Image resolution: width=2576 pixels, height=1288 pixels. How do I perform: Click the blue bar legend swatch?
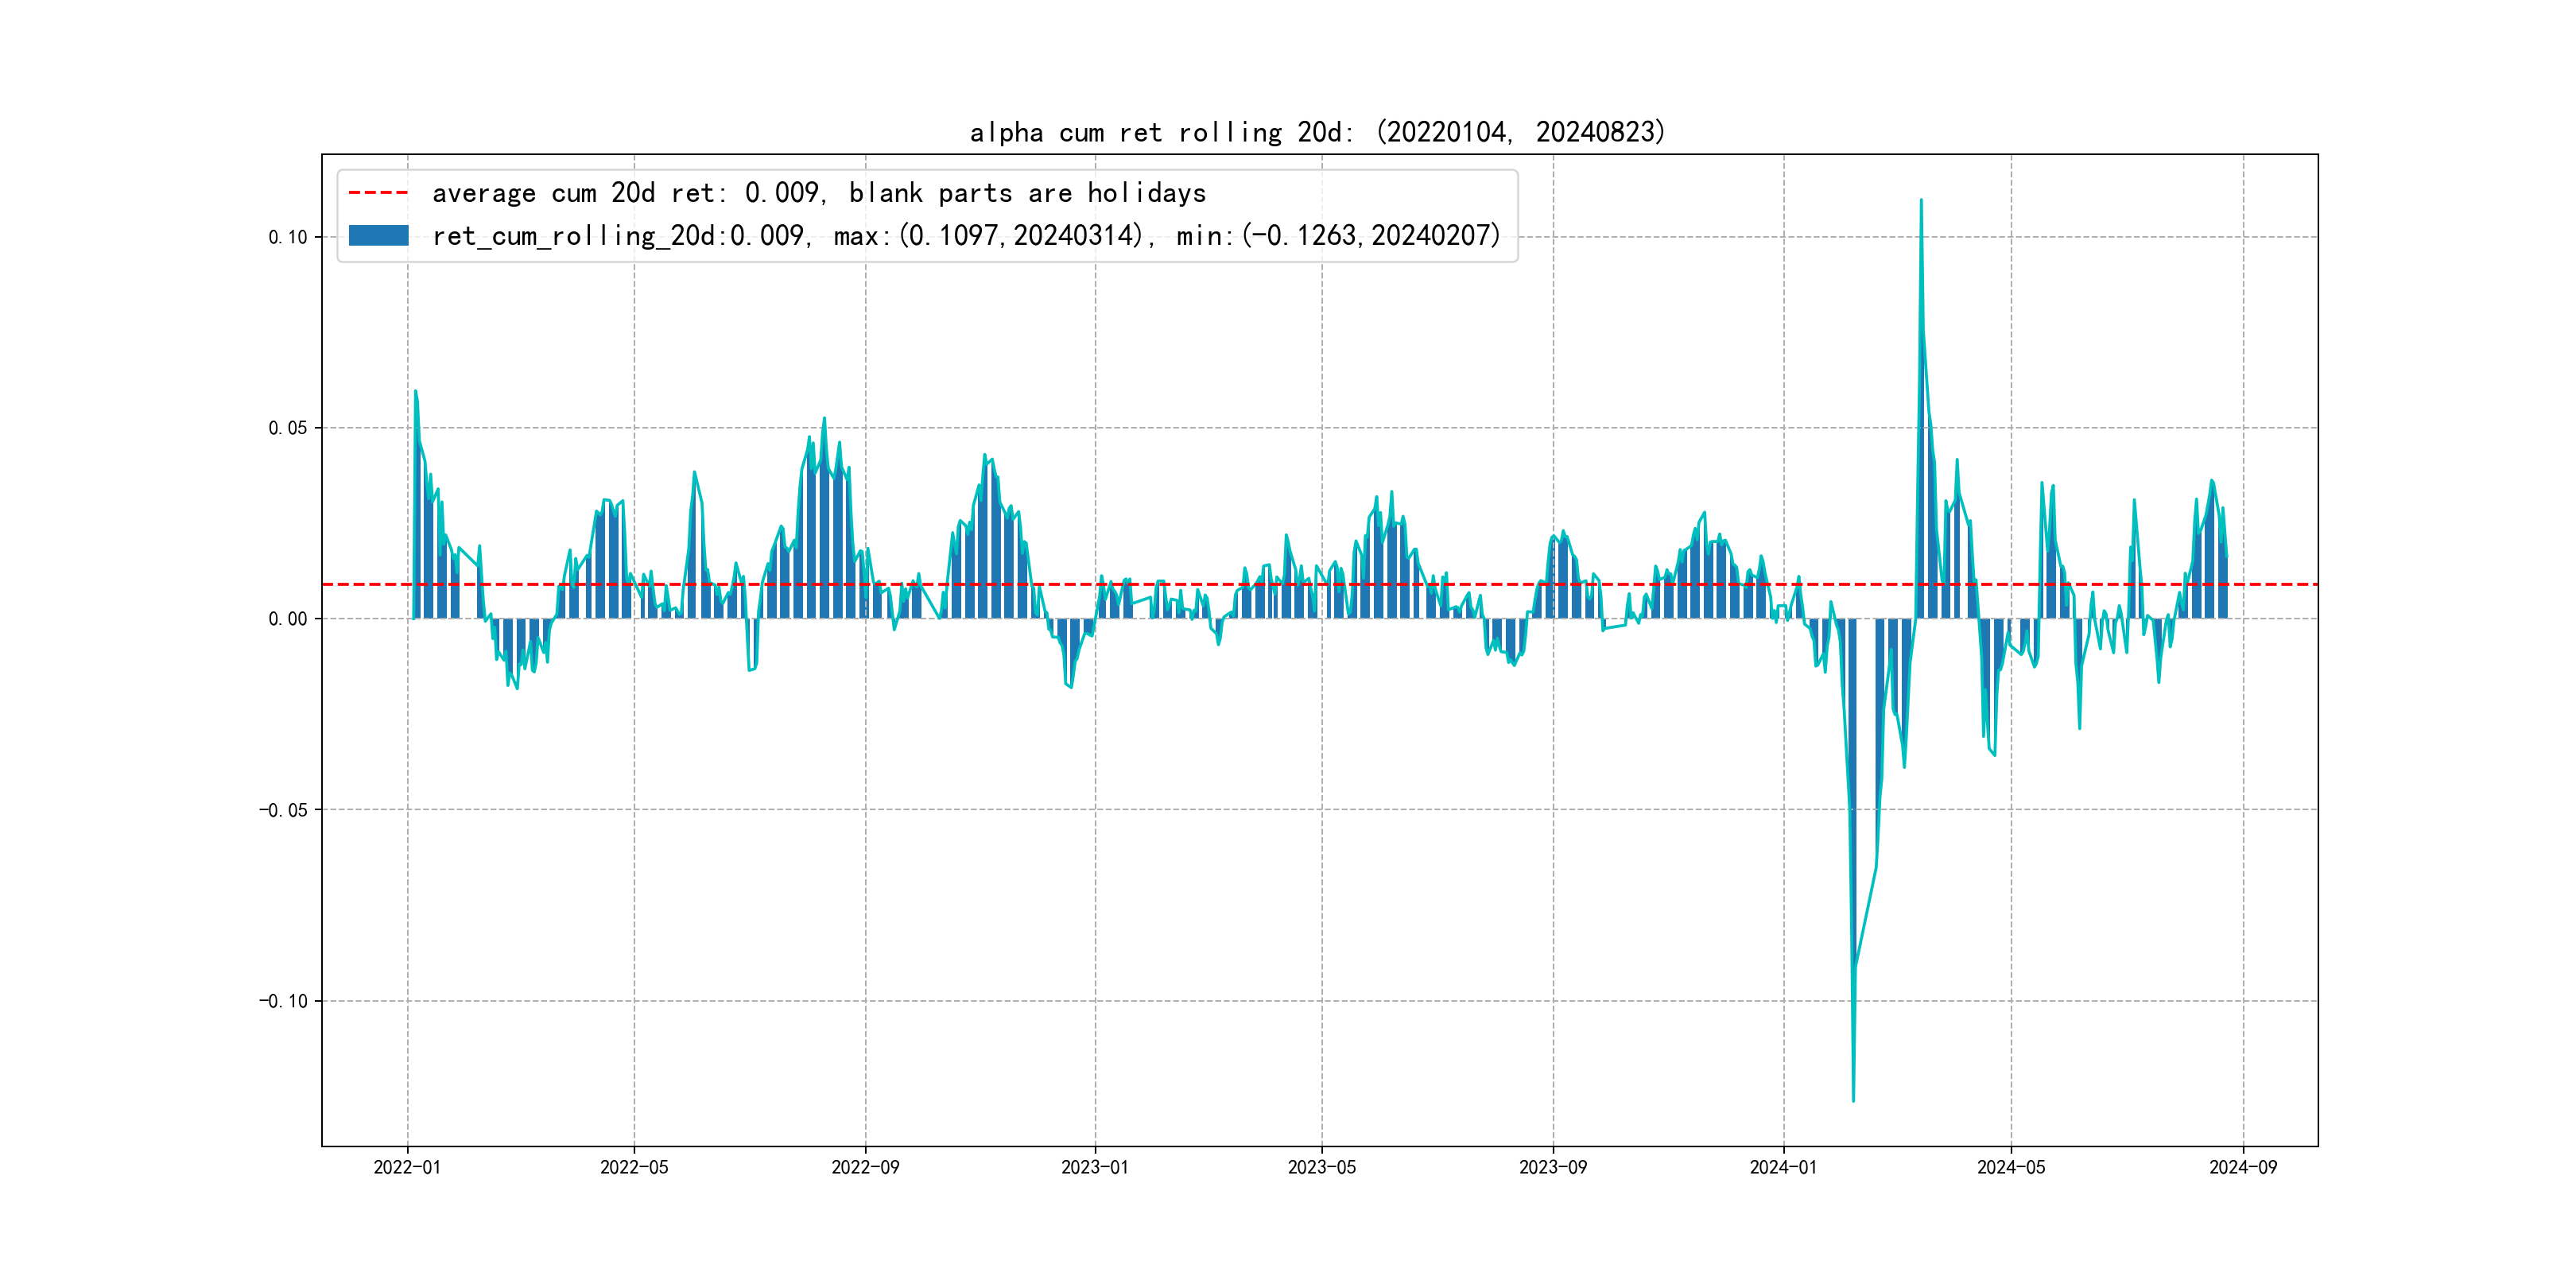(x=378, y=236)
